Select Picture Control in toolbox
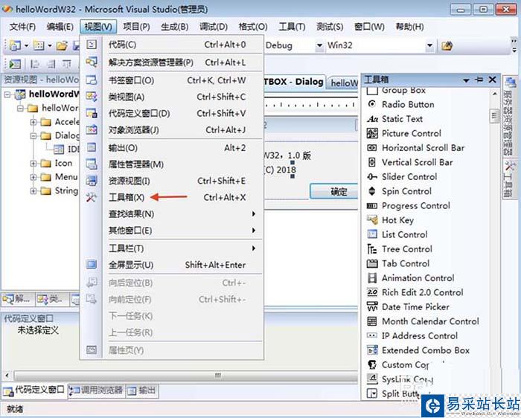The height and width of the screenshot is (418, 521). (404, 133)
